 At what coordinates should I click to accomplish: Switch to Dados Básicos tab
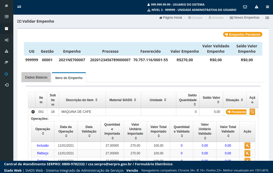tap(36, 77)
